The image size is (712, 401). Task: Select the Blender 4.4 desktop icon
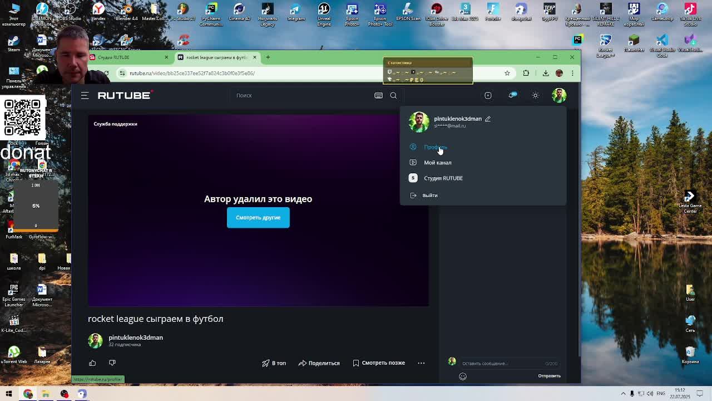127,12
